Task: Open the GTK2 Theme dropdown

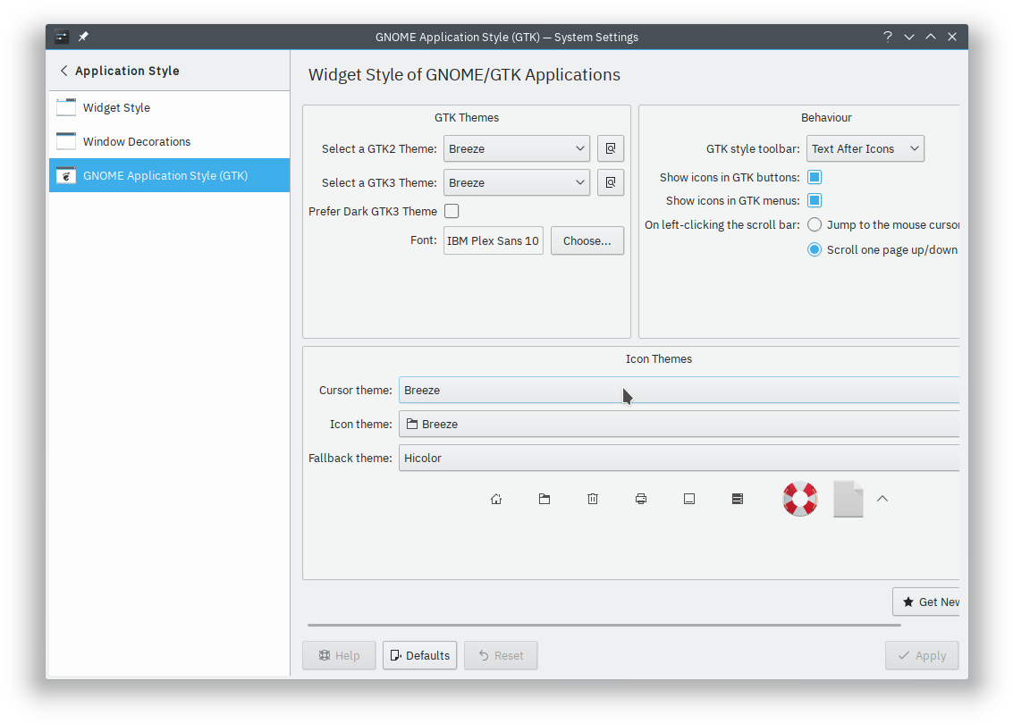Action: pos(516,148)
